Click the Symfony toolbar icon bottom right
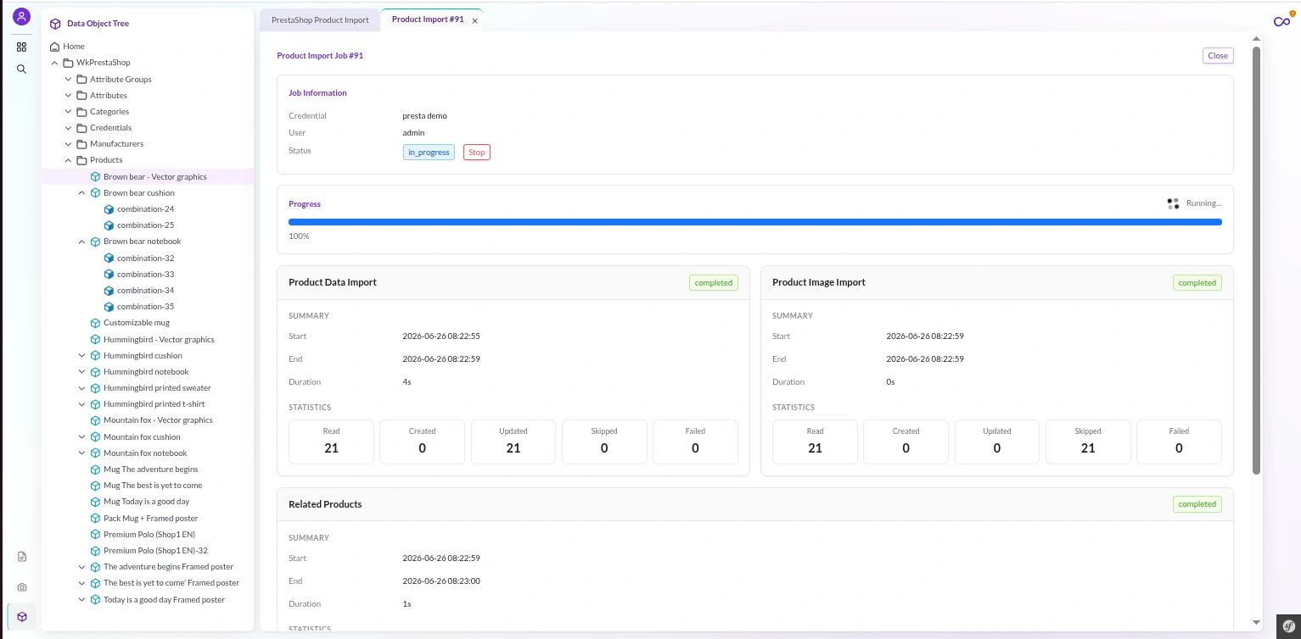1301x639 pixels. point(1289,625)
